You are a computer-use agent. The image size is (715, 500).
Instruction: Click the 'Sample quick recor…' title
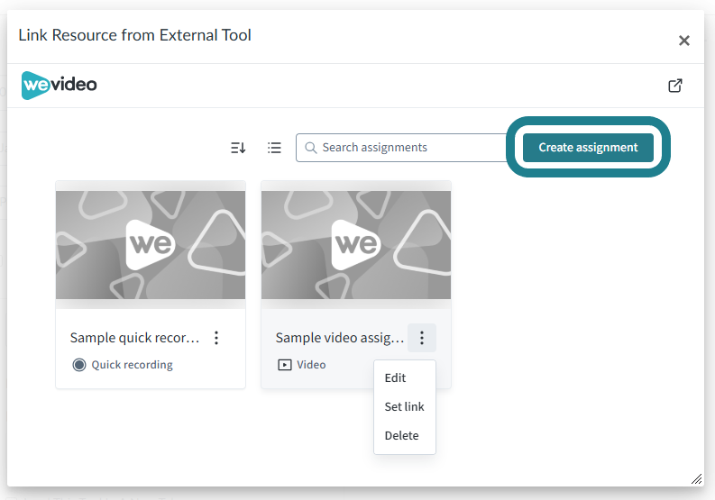point(135,338)
